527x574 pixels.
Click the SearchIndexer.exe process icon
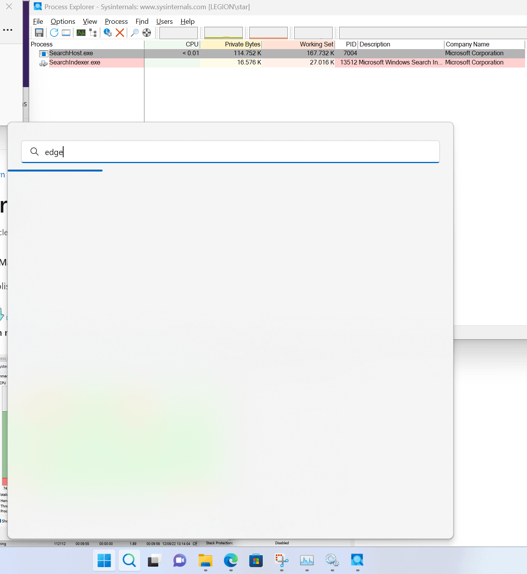(x=43, y=63)
